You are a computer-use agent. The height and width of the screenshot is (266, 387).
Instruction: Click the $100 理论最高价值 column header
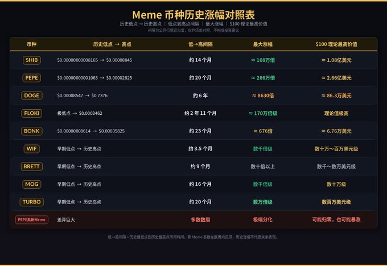click(336, 44)
